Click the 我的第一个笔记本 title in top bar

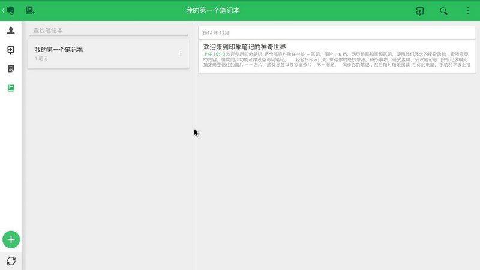coord(213,11)
